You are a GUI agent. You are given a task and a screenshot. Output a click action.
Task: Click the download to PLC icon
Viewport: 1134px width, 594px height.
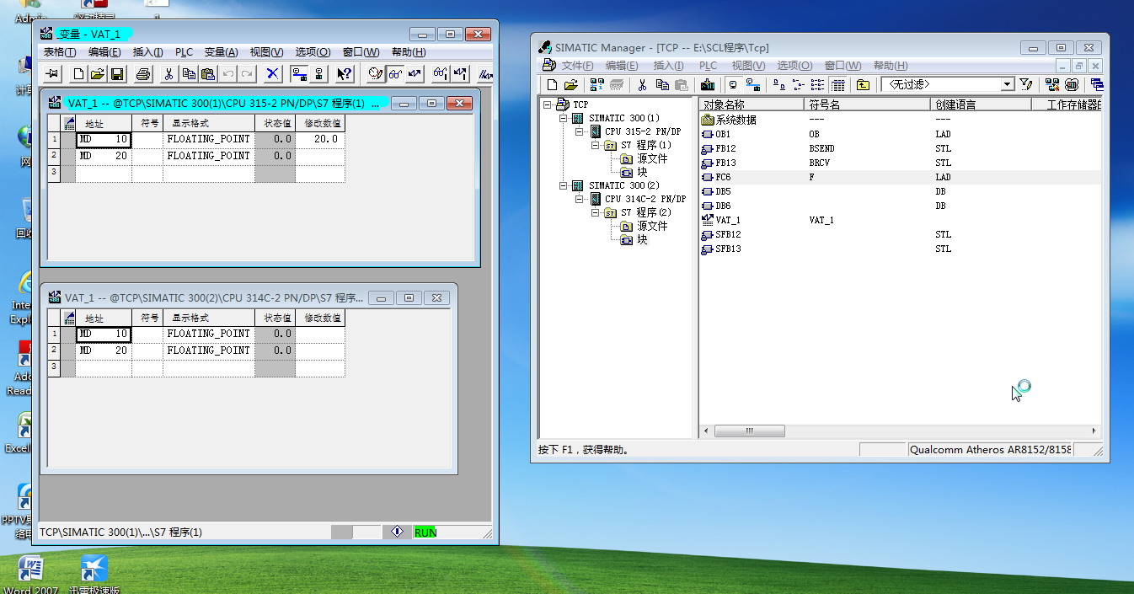click(708, 84)
